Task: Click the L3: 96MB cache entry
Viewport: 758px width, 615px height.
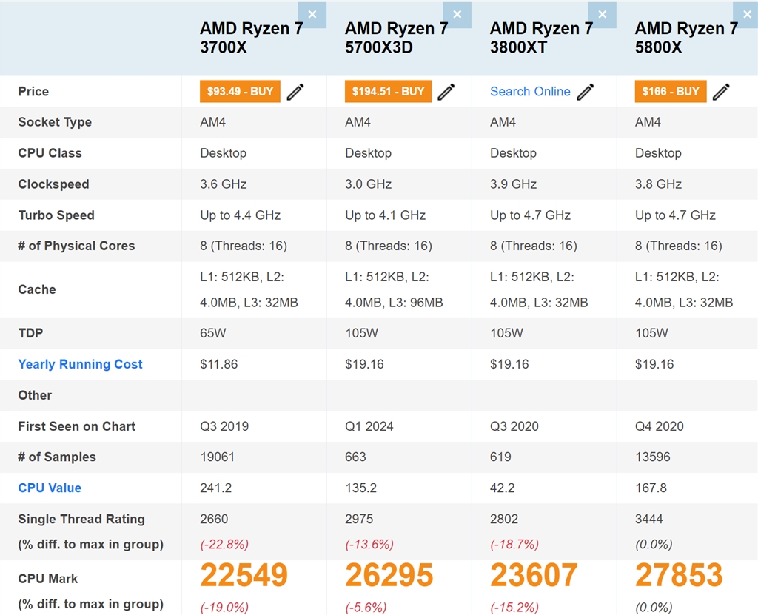Action: tap(416, 303)
